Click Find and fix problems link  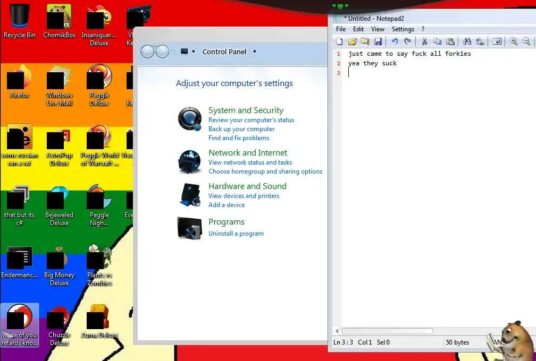coord(239,138)
